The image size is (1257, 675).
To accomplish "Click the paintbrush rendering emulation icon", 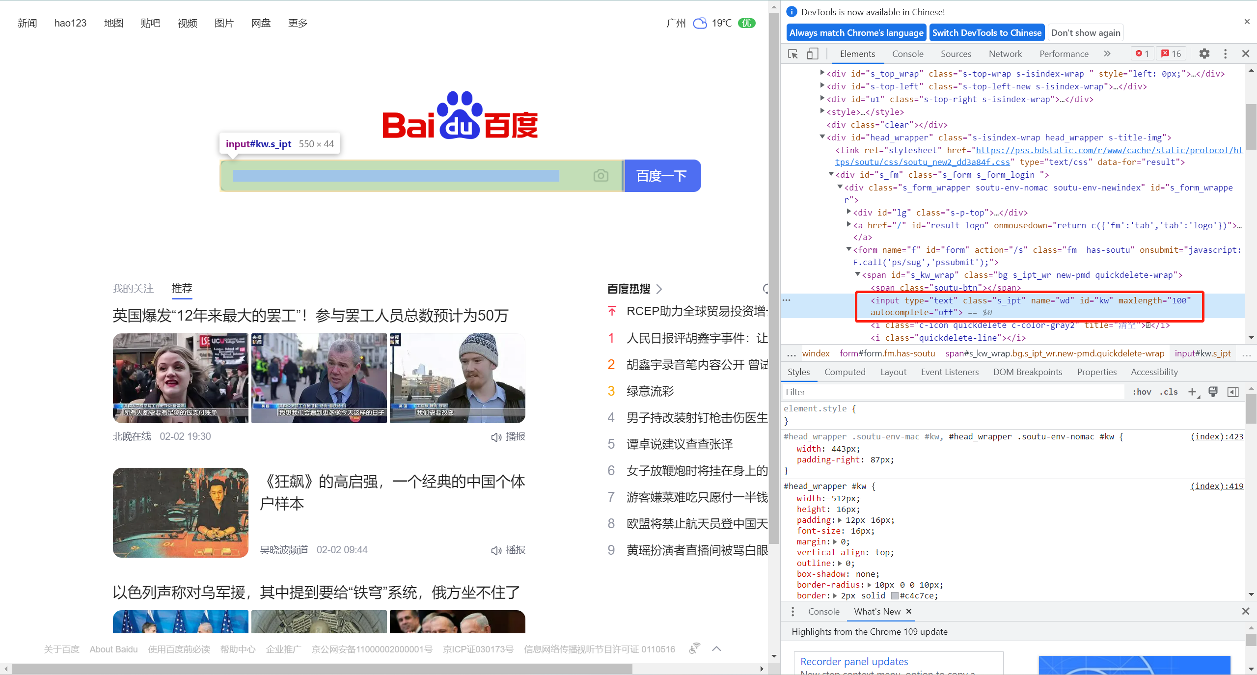I will click(1213, 392).
